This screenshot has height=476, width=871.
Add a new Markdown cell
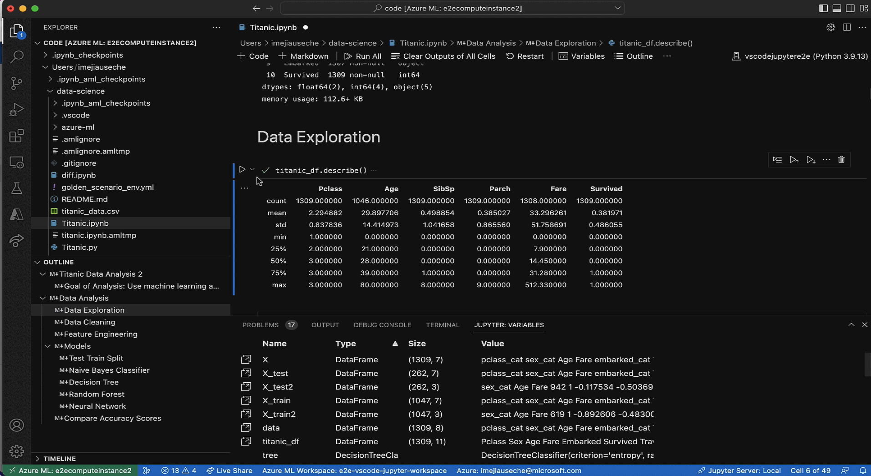(303, 56)
